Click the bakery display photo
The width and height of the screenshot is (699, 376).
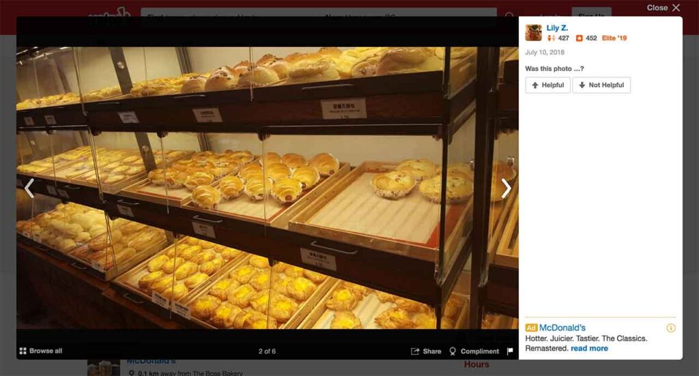point(268,188)
